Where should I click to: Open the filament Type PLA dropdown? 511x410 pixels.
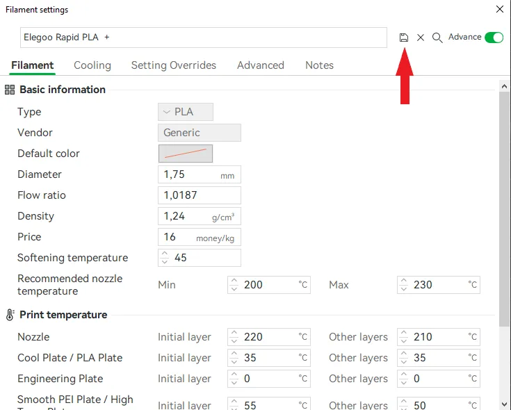tap(185, 112)
